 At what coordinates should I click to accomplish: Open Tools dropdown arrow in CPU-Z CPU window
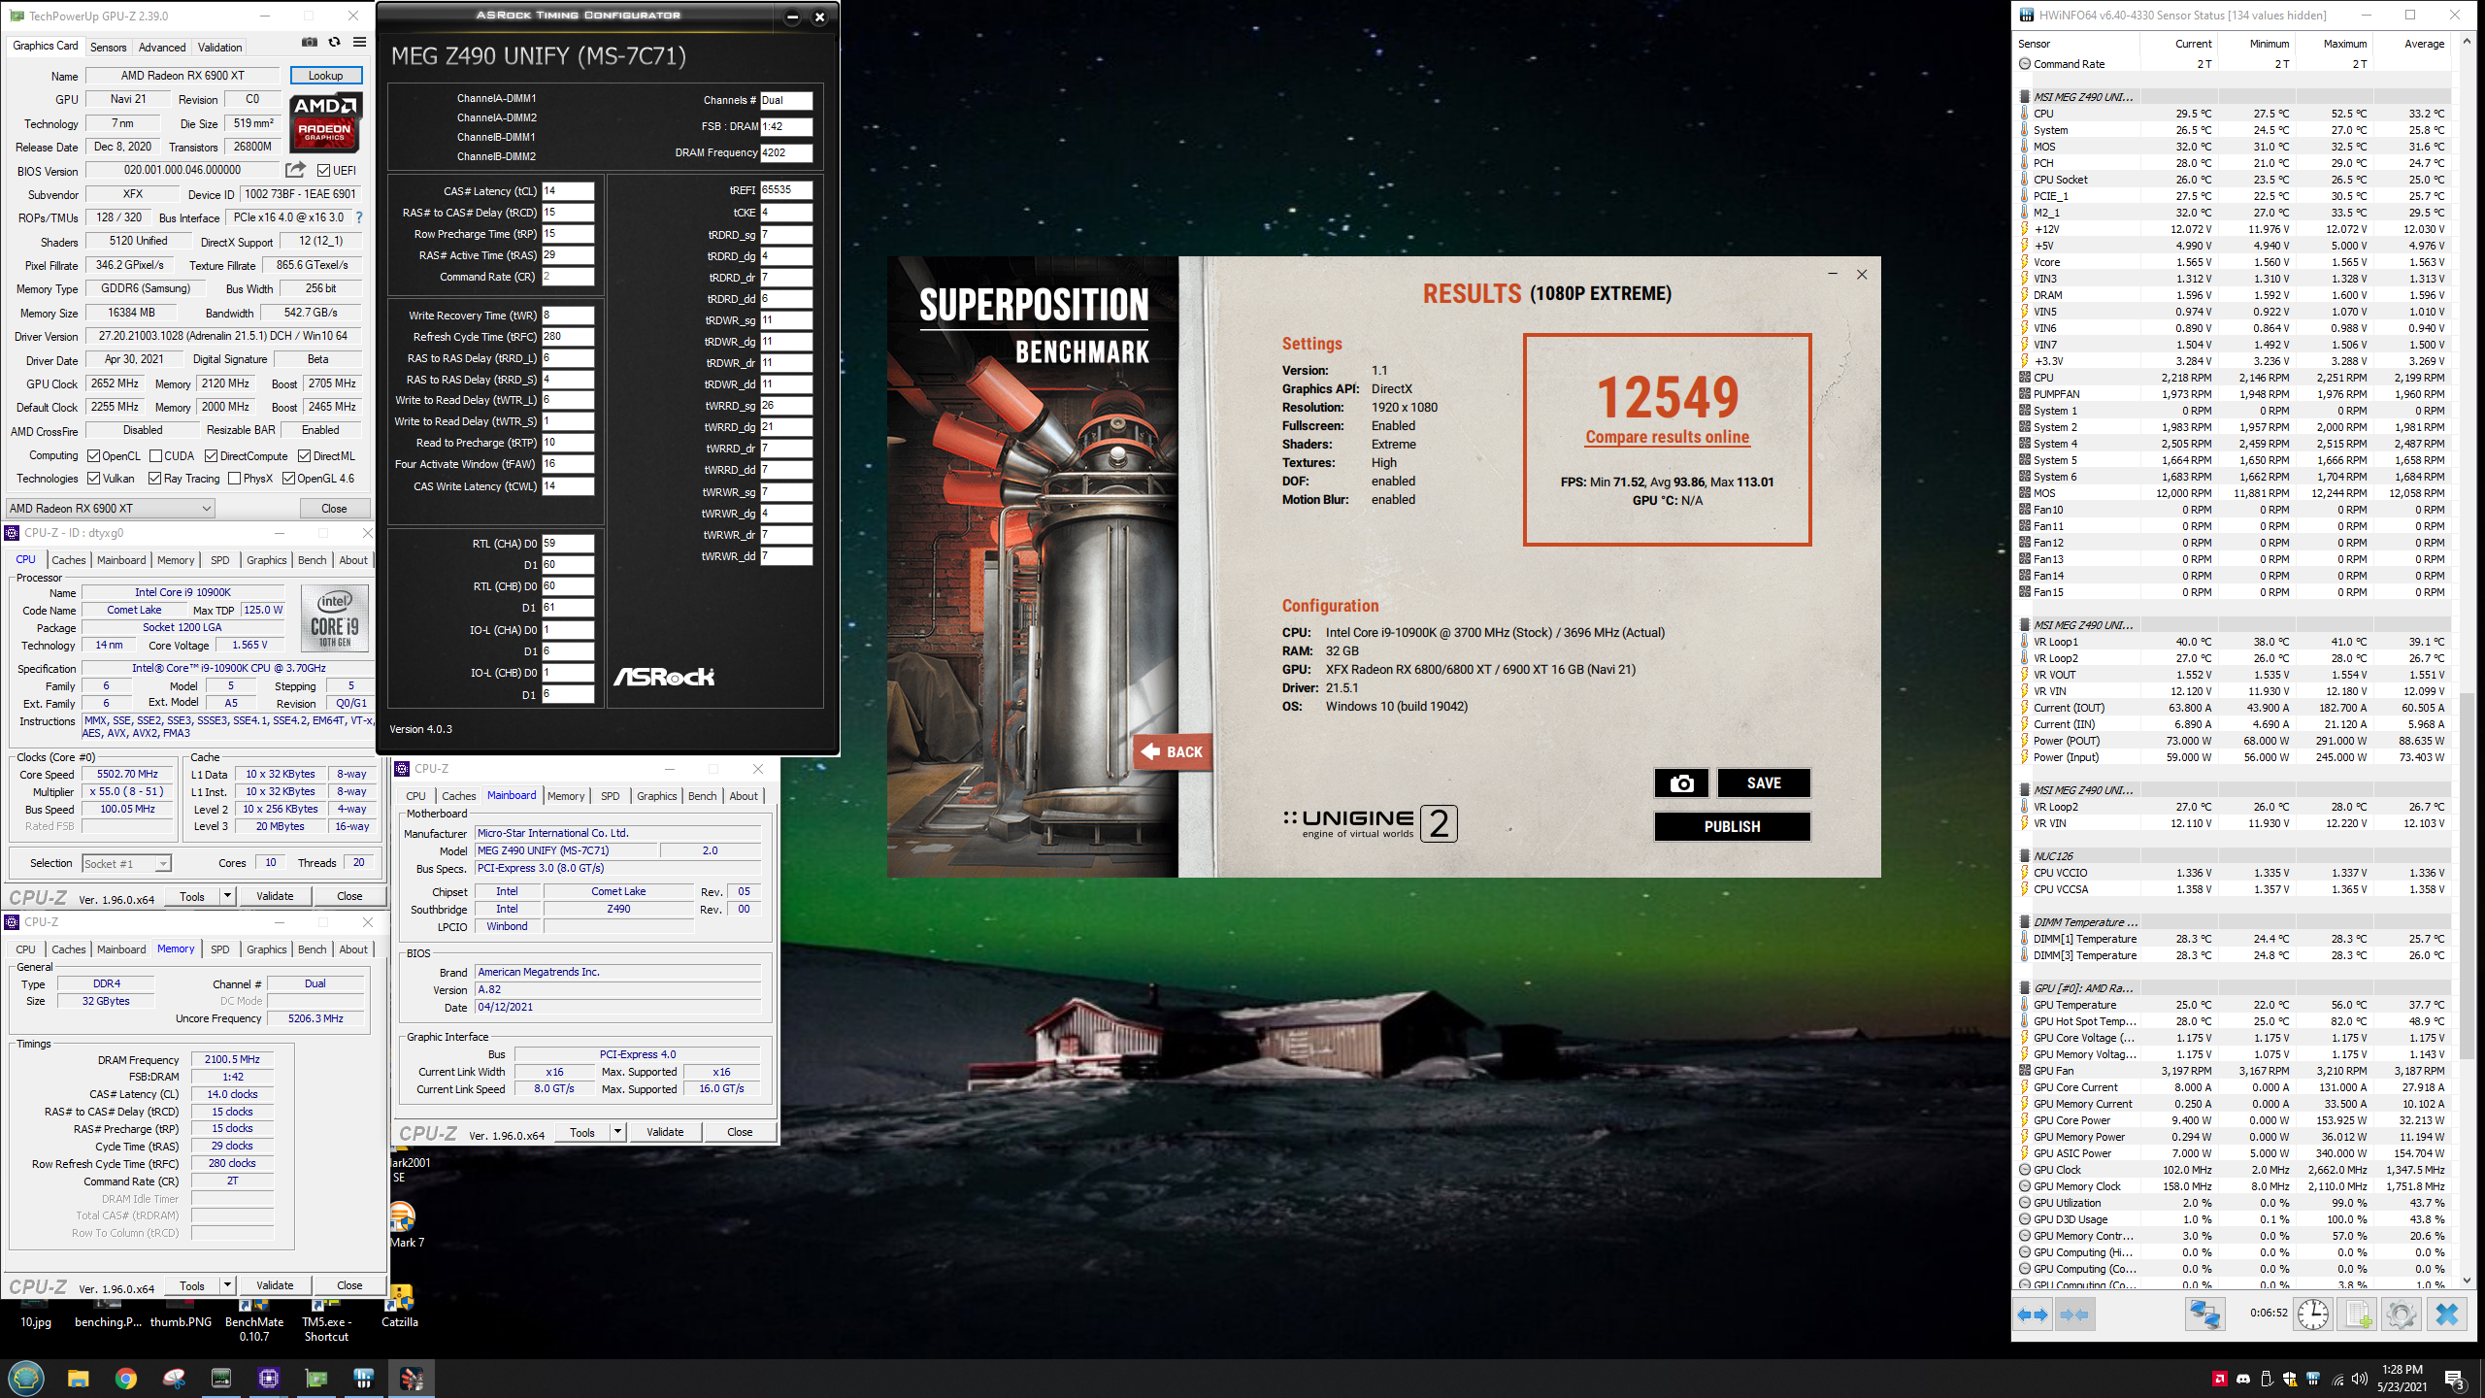pyautogui.click(x=227, y=896)
